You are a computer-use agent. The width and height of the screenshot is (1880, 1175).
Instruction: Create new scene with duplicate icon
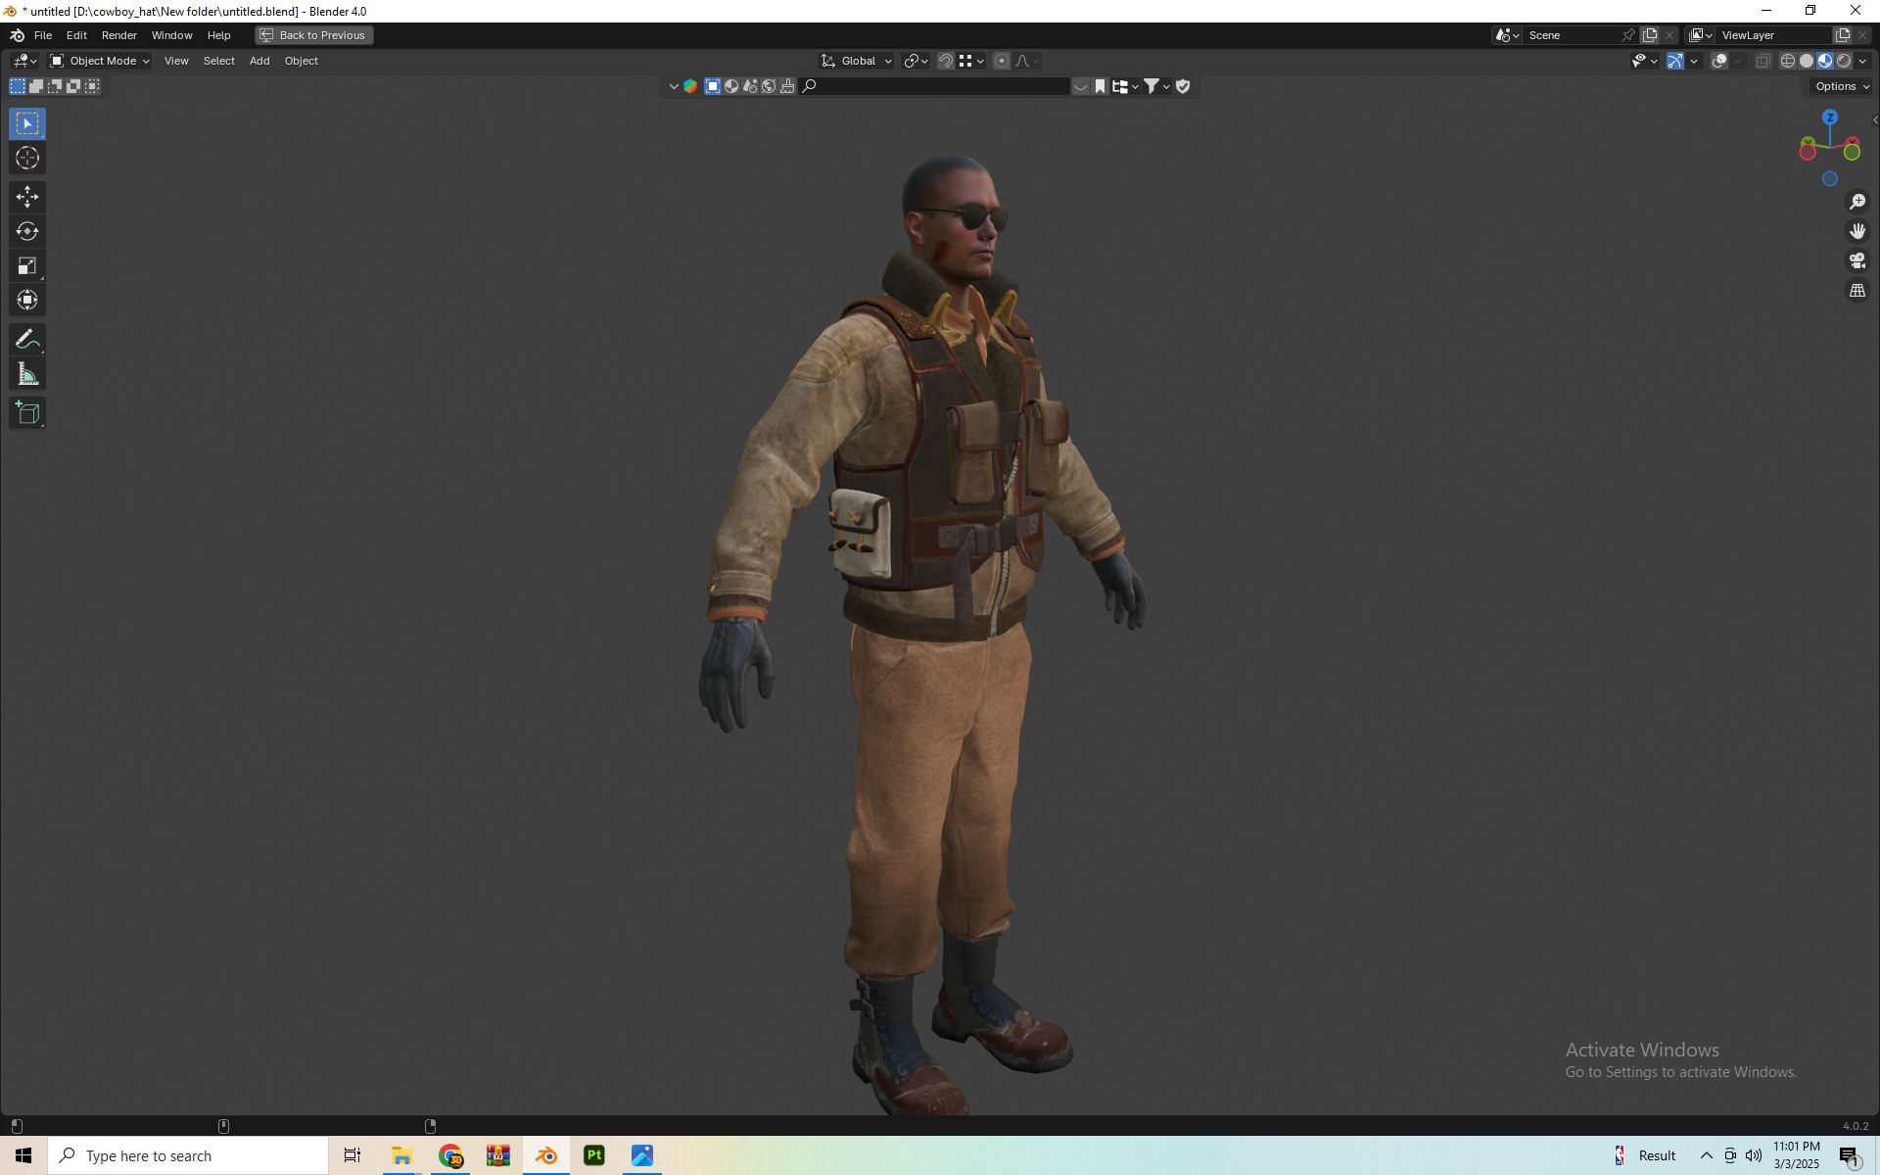[1650, 35]
